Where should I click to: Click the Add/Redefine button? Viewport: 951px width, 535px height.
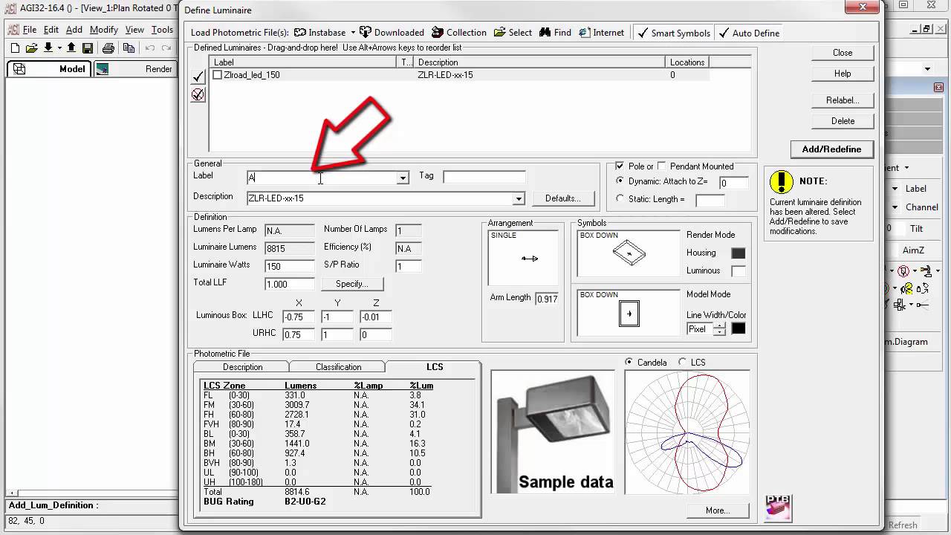click(831, 149)
